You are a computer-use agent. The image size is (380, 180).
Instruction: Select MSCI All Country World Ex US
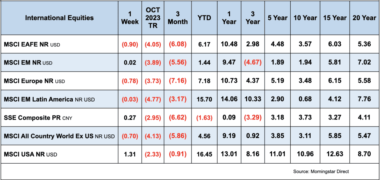(59, 136)
